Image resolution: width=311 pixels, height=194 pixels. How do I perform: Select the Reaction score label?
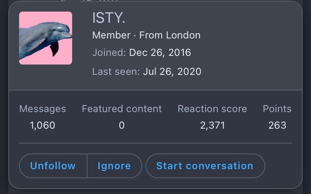tap(212, 109)
